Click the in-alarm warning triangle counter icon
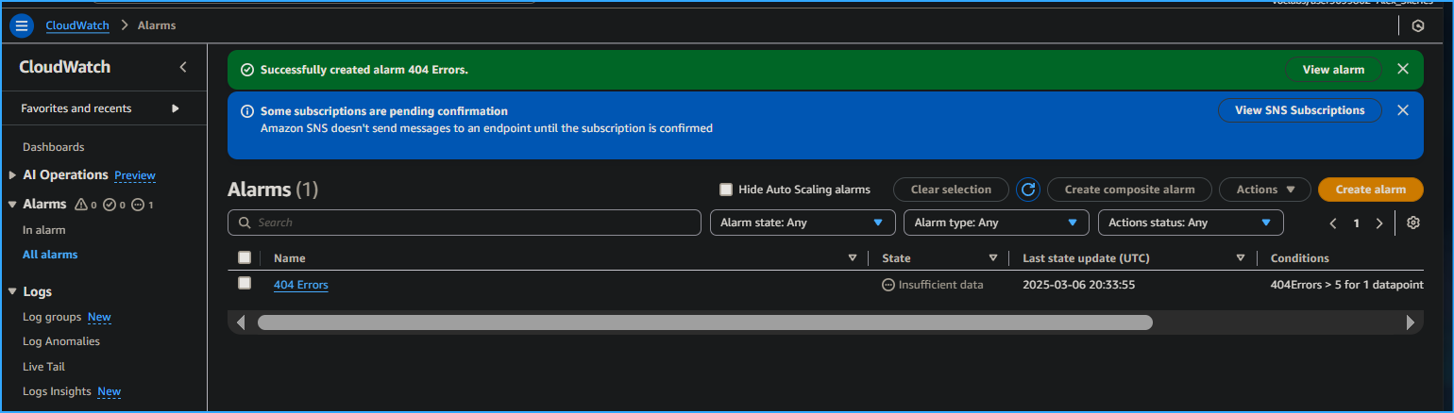Screen dimensions: 1454x413 pyautogui.click(x=80, y=205)
